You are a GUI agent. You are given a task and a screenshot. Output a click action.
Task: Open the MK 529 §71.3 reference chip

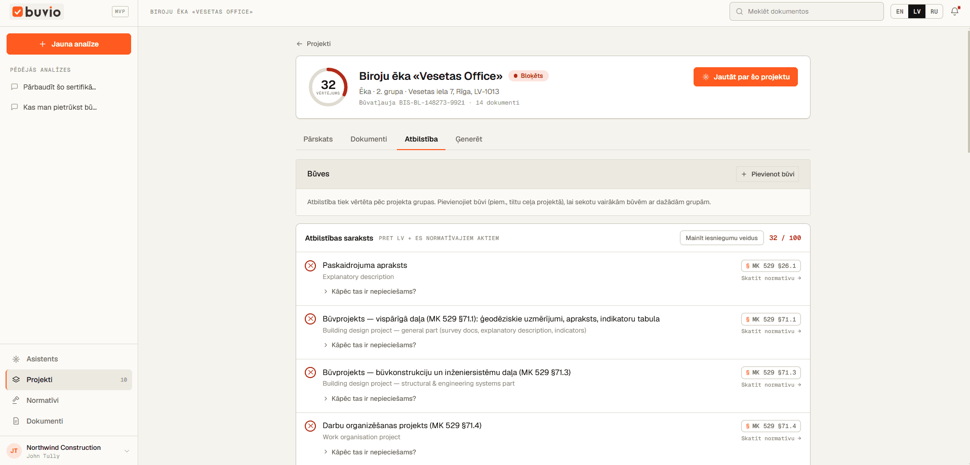pyautogui.click(x=771, y=373)
